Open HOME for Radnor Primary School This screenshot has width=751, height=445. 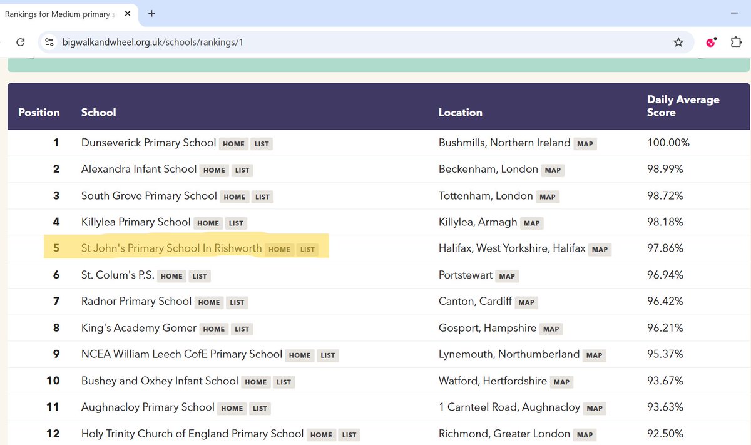[209, 302]
